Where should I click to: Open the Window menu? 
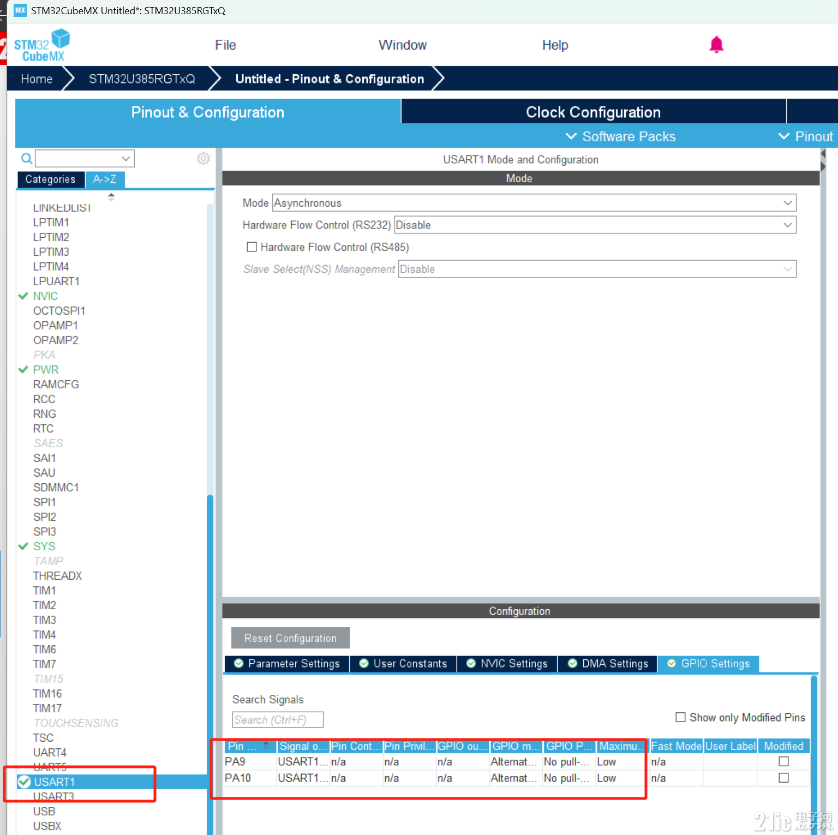403,45
